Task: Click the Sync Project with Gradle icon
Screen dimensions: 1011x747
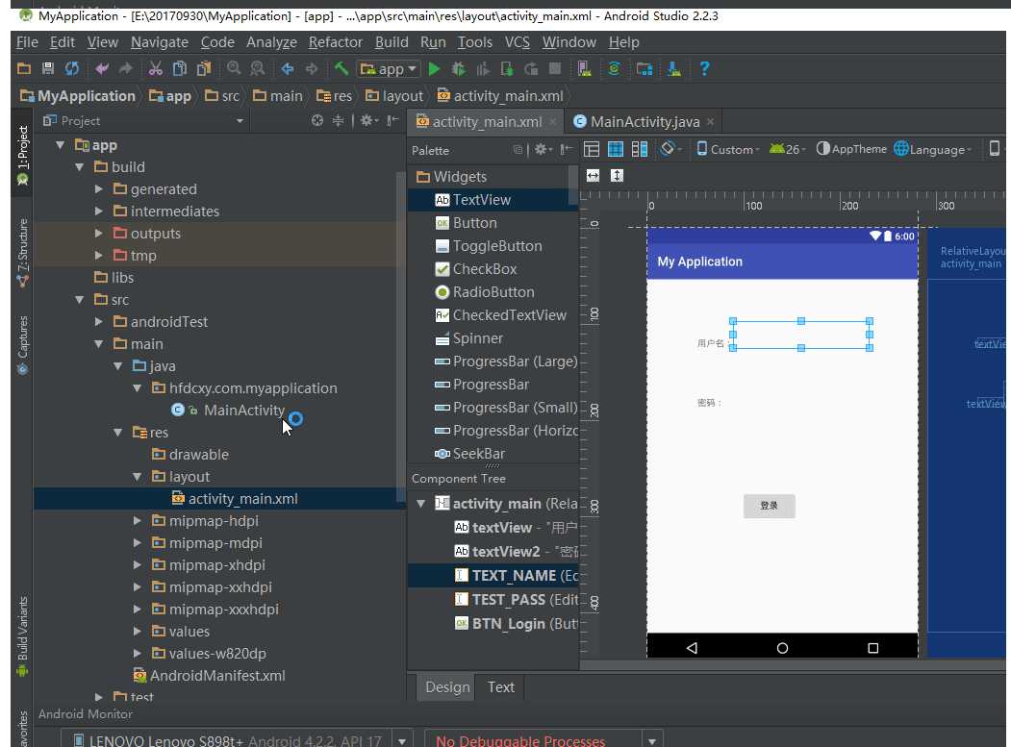Action: [614, 68]
